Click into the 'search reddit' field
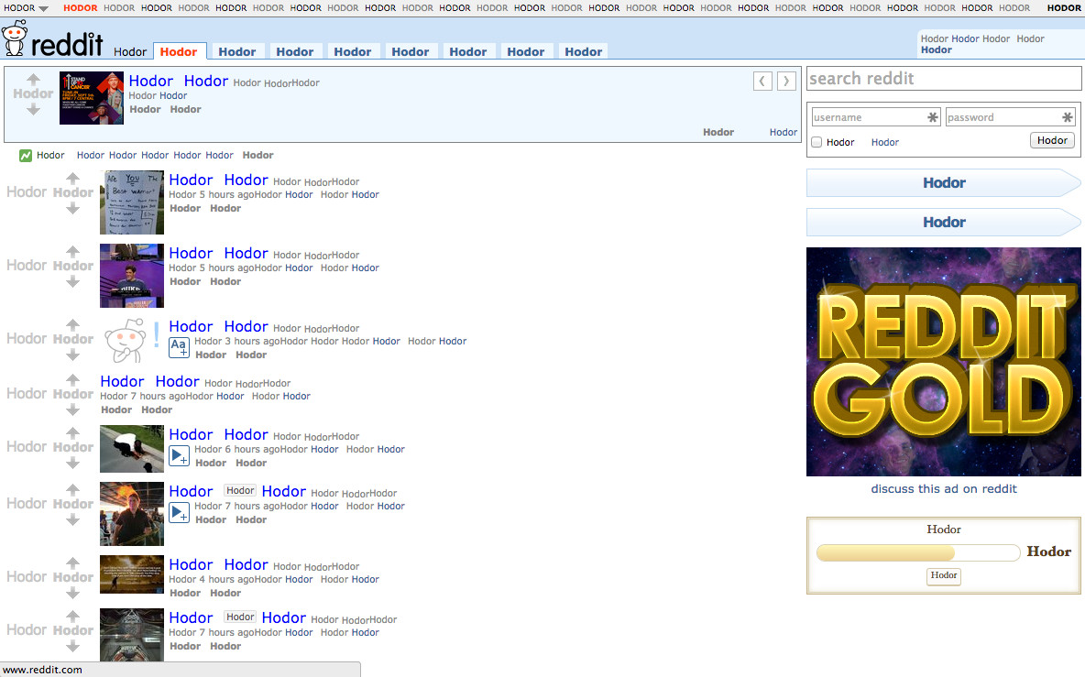The image size is (1085, 677). (944, 78)
